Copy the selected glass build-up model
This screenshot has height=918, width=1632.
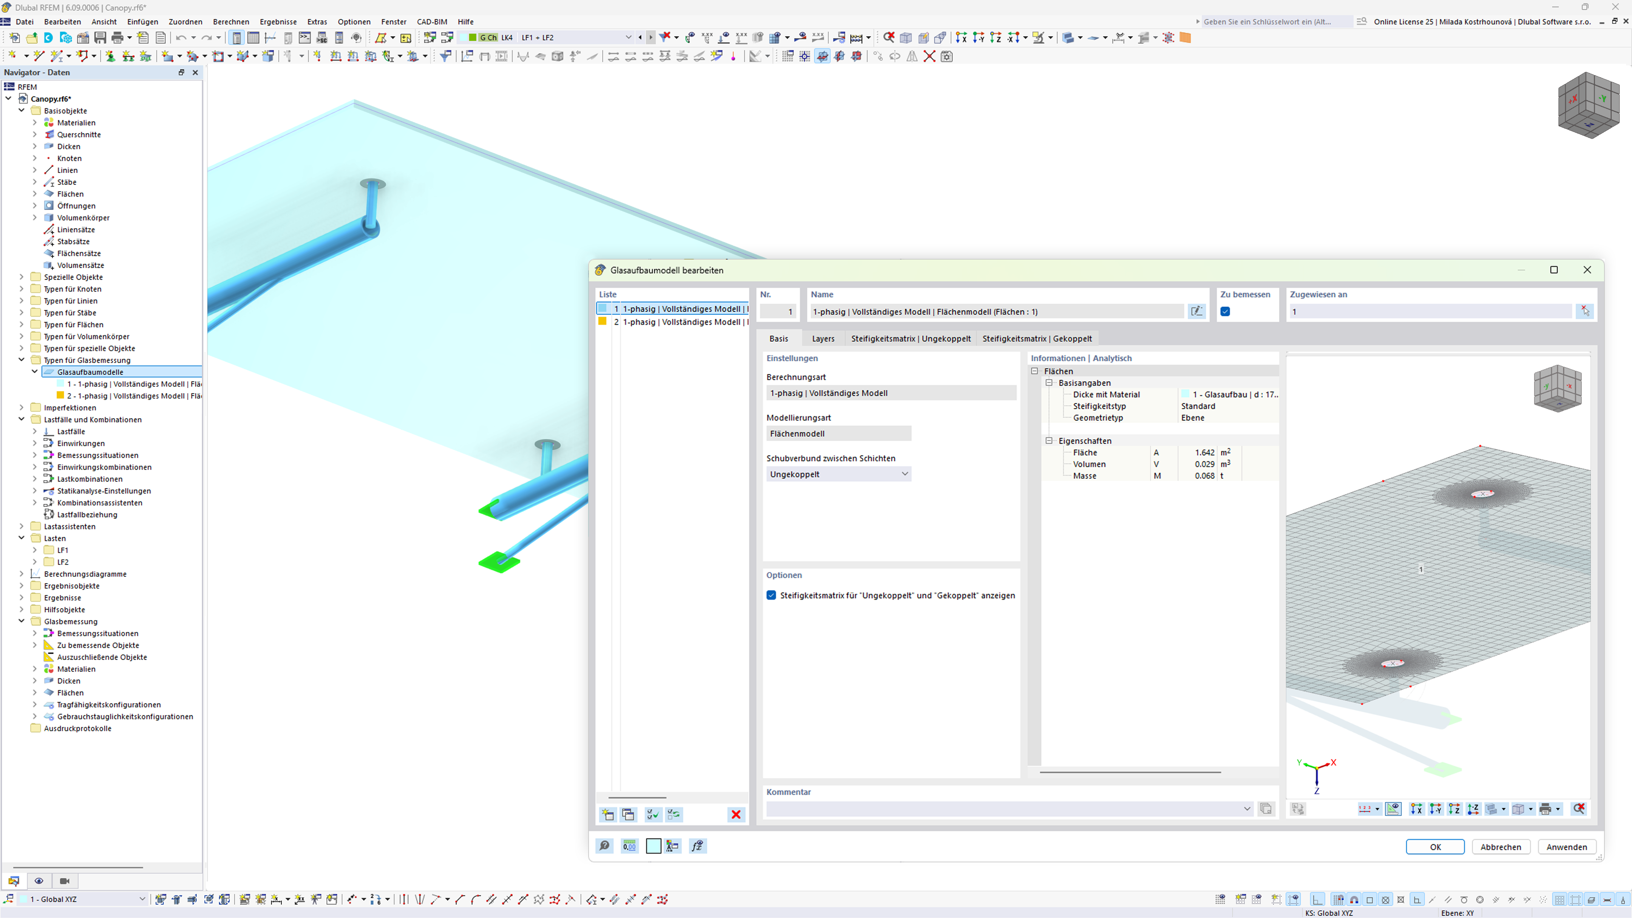(x=628, y=815)
